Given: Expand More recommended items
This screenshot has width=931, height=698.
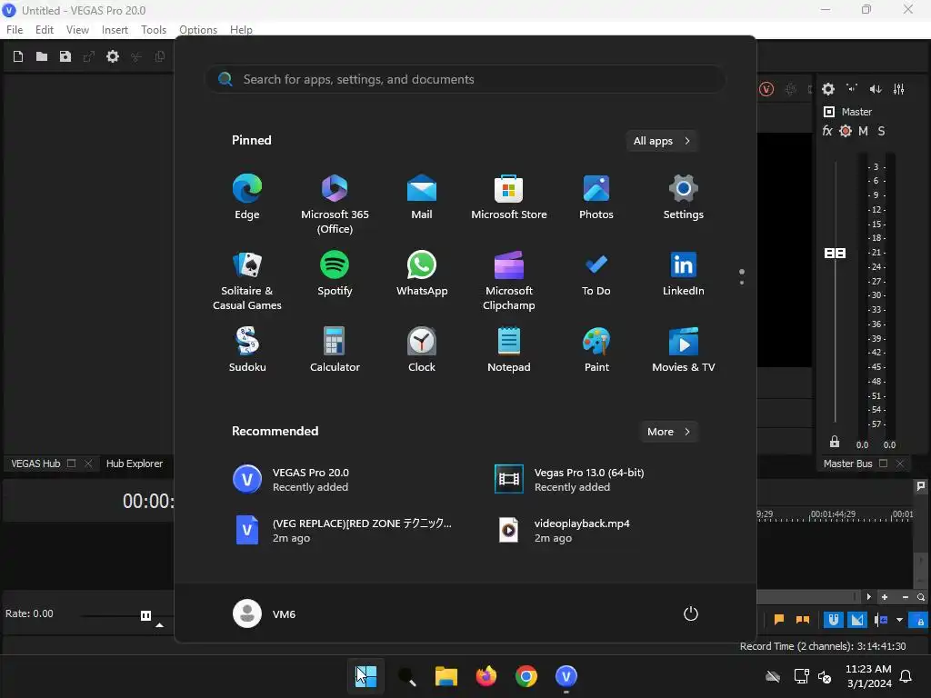Looking at the screenshot, I should coord(668,432).
